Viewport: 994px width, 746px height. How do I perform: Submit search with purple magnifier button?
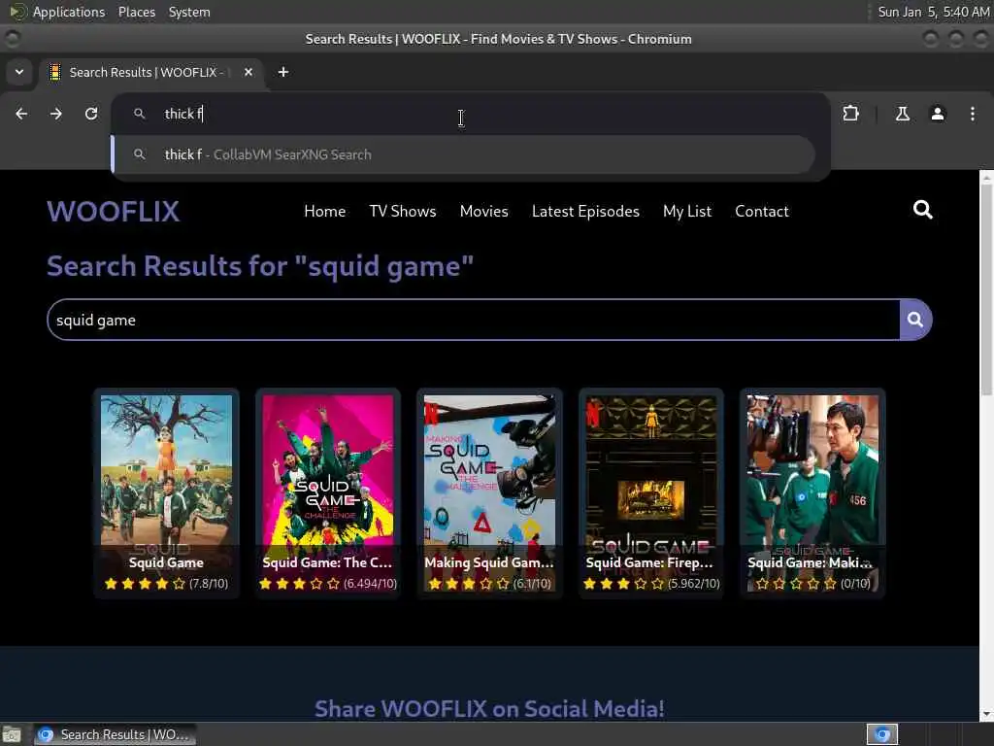point(915,320)
